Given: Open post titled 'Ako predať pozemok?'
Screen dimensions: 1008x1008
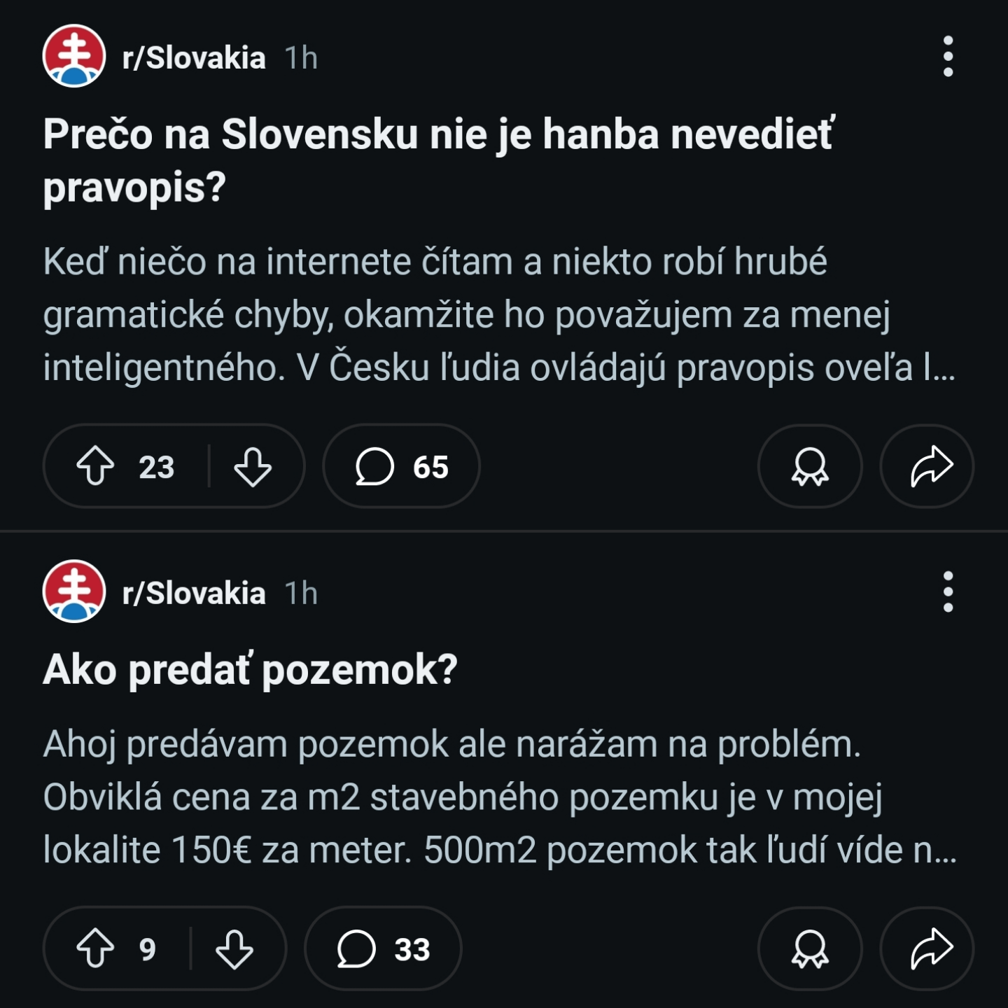Looking at the screenshot, I should [x=250, y=670].
